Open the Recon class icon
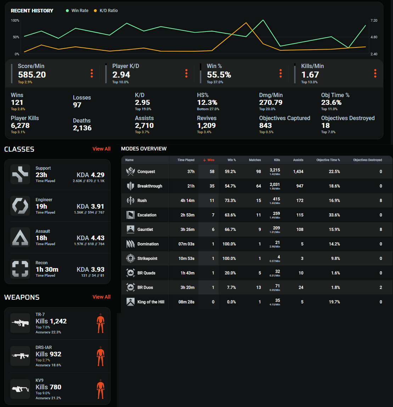Image resolution: width=393 pixels, height=407 pixels. [x=20, y=269]
